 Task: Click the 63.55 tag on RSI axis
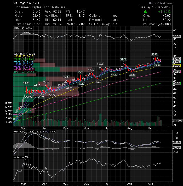point(176,36)
